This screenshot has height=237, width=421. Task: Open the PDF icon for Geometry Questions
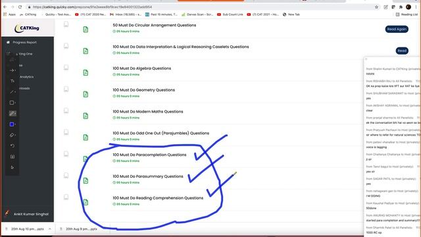86,94
